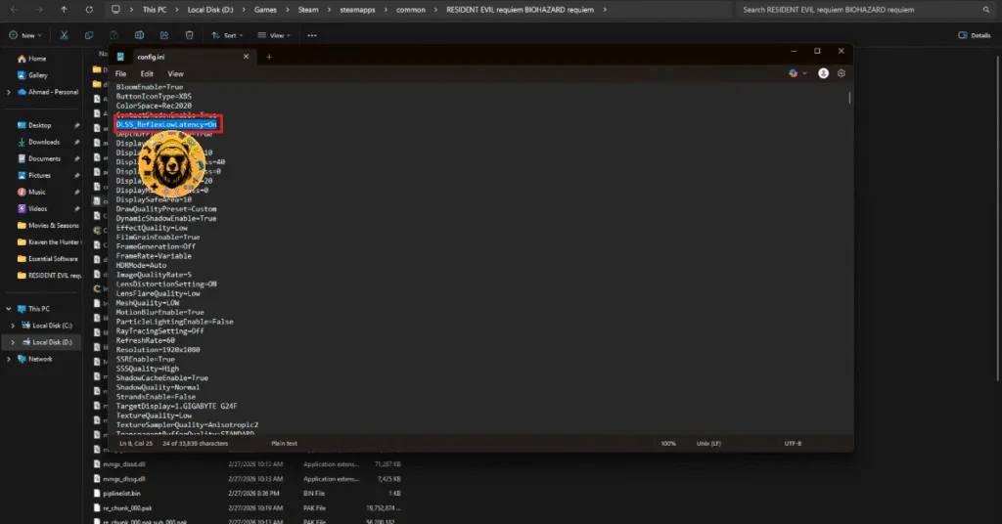This screenshot has width=1002, height=524.
Task: Expand the Network tree node
Action: (x=10, y=359)
